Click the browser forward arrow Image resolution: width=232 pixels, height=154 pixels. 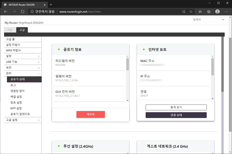tap(14, 12)
